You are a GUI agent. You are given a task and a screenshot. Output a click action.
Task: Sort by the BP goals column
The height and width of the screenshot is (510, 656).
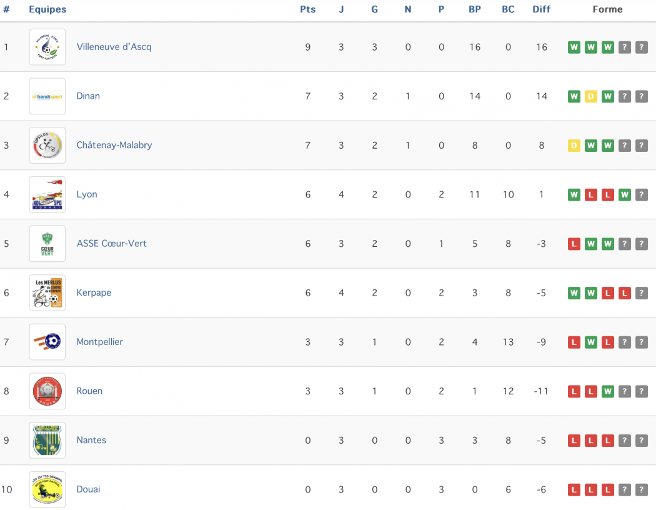pos(474,9)
